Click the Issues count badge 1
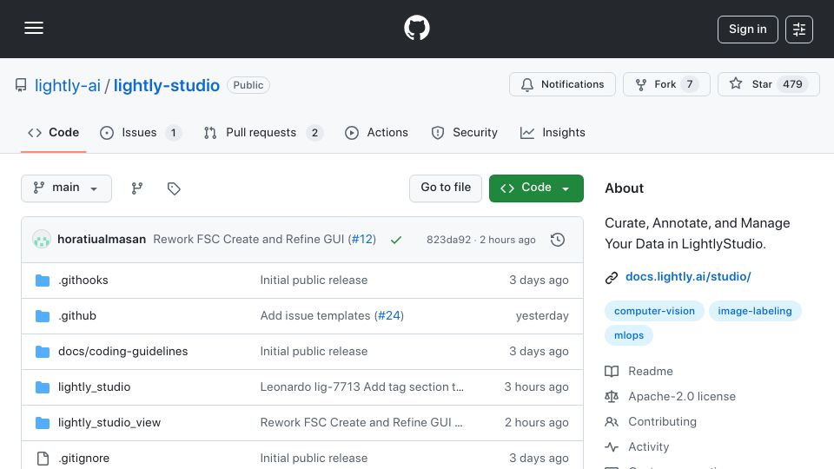The height and width of the screenshot is (469, 834). 173,132
